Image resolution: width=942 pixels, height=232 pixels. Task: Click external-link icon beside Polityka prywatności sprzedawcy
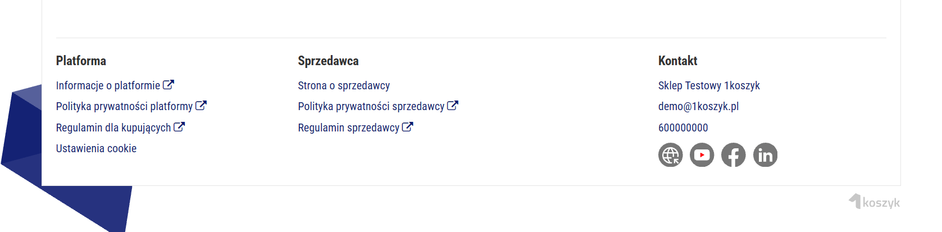pos(453,106)
